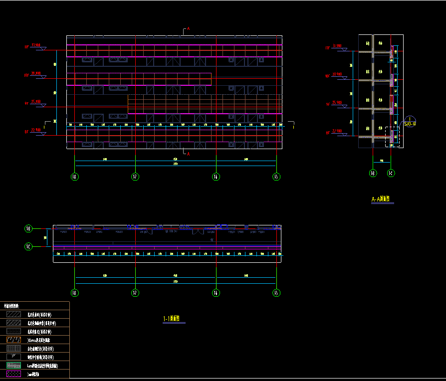
Task: Select 10F 28.900 level label in A-A section
Action: pyautogui.click(x=336, y=76)
